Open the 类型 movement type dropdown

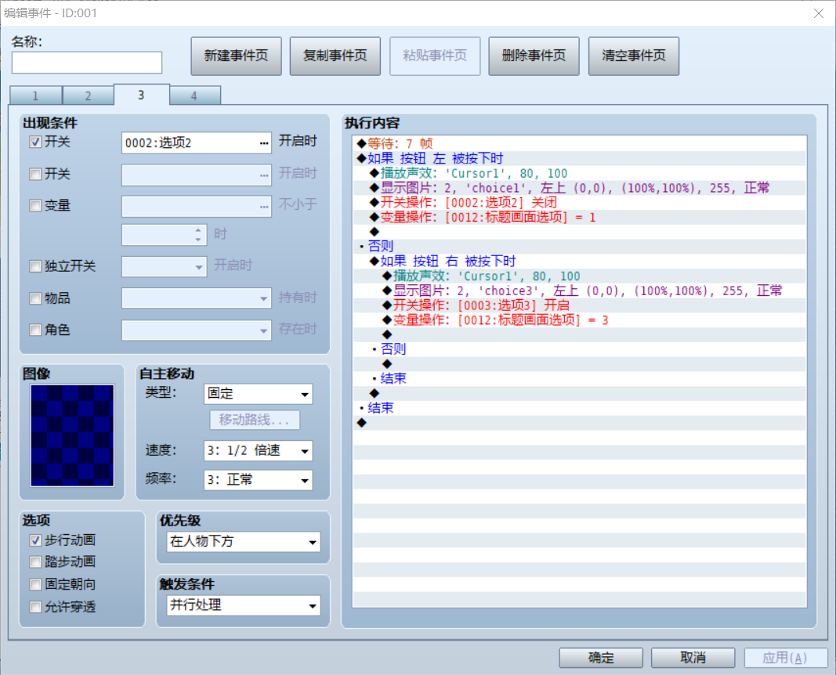(258, 394)
